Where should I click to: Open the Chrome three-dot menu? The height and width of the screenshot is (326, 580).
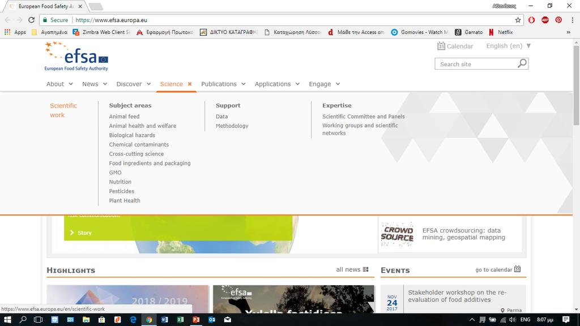tap(573, 20)
